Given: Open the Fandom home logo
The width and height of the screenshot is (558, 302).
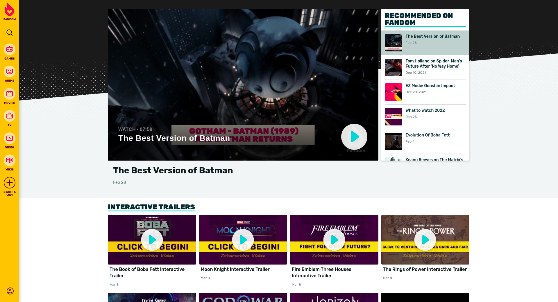Looking at the screenshot, I should point(10,10).
